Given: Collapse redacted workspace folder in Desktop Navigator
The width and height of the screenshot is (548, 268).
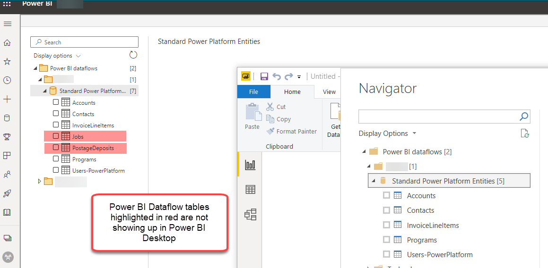Looking at the screenshot, I should click(x=369, y=167).
